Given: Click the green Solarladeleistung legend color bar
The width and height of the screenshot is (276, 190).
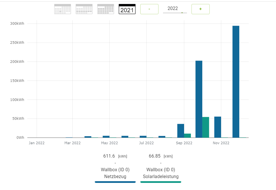Looking at the screenshot, I should pyautogui.click(x=160, y=182).
